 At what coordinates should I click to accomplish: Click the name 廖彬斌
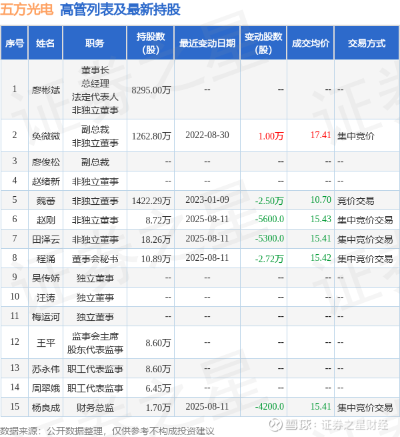point(46,90)
